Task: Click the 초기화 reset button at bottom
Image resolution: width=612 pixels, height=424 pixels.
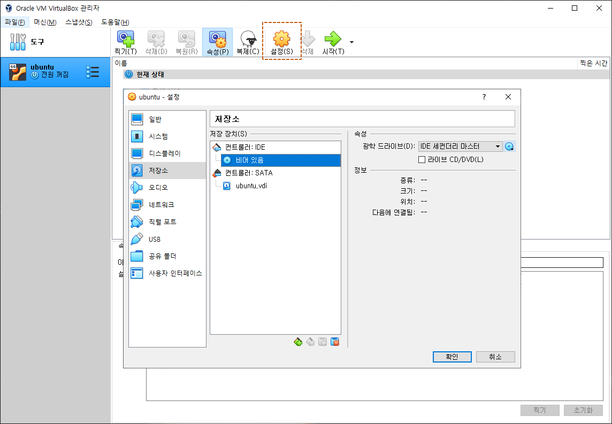Action: 583,410
